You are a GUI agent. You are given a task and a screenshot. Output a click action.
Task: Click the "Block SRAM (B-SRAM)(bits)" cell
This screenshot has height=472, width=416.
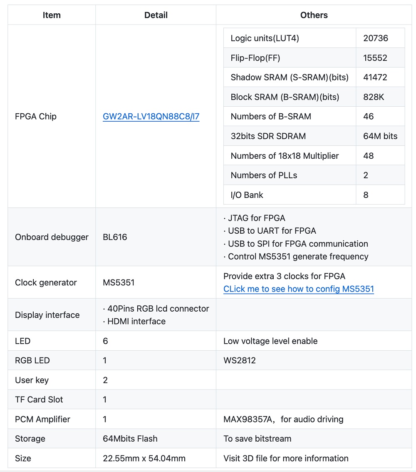(285, 97)
